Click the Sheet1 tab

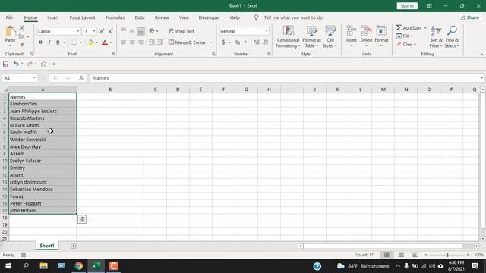pos(47,246)
